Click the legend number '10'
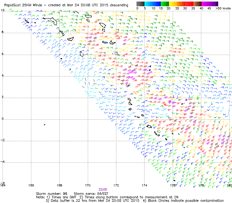 [x=153, y=8]
